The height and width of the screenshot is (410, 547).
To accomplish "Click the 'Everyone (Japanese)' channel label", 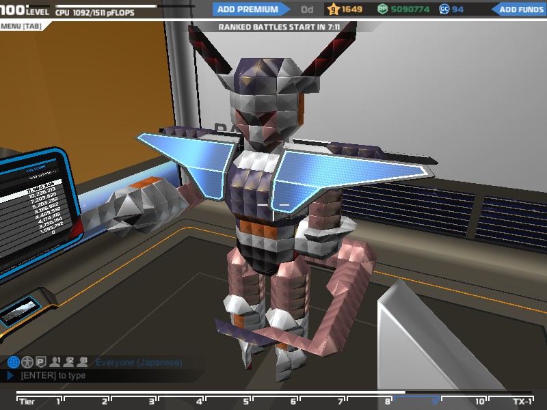I will (139, 362).
